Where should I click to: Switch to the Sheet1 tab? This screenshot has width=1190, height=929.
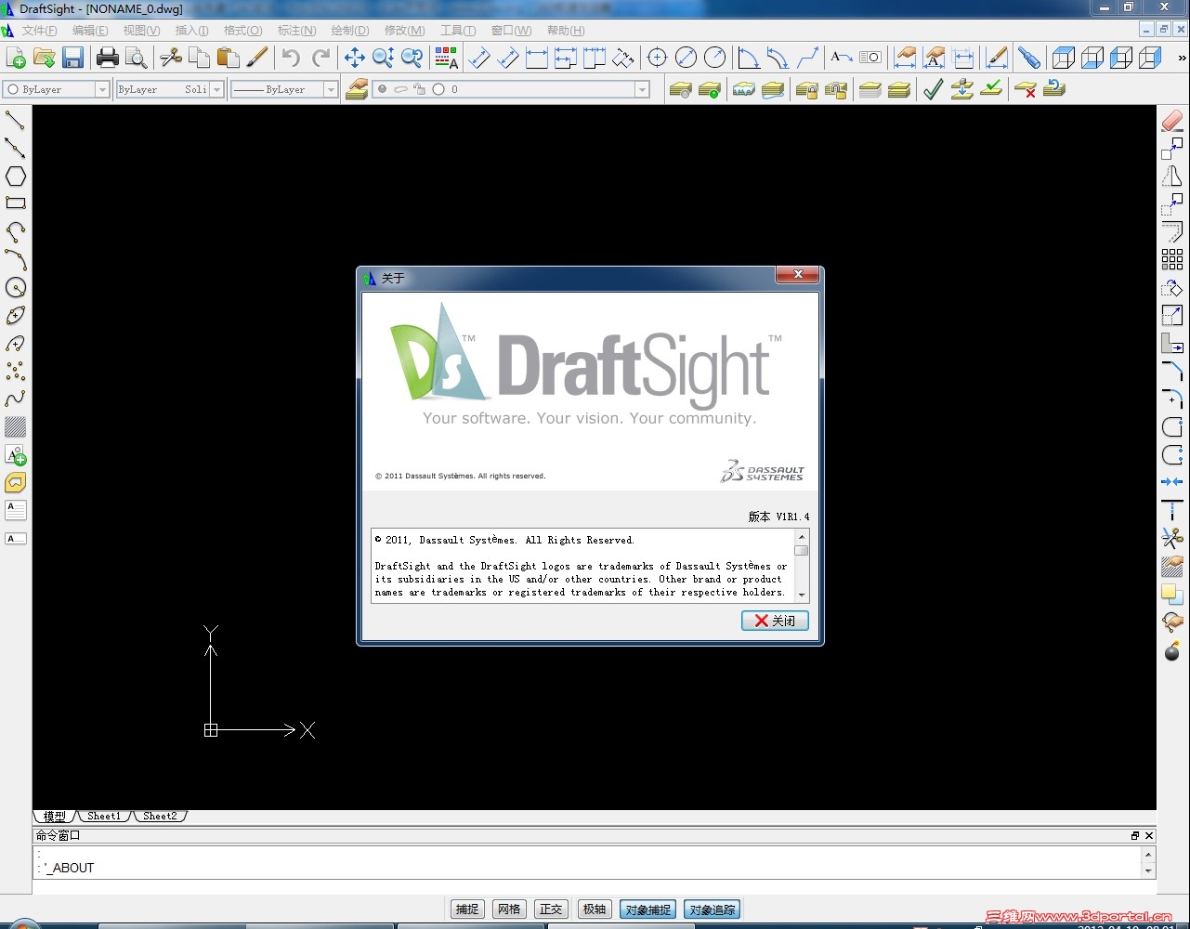point(104,816)
